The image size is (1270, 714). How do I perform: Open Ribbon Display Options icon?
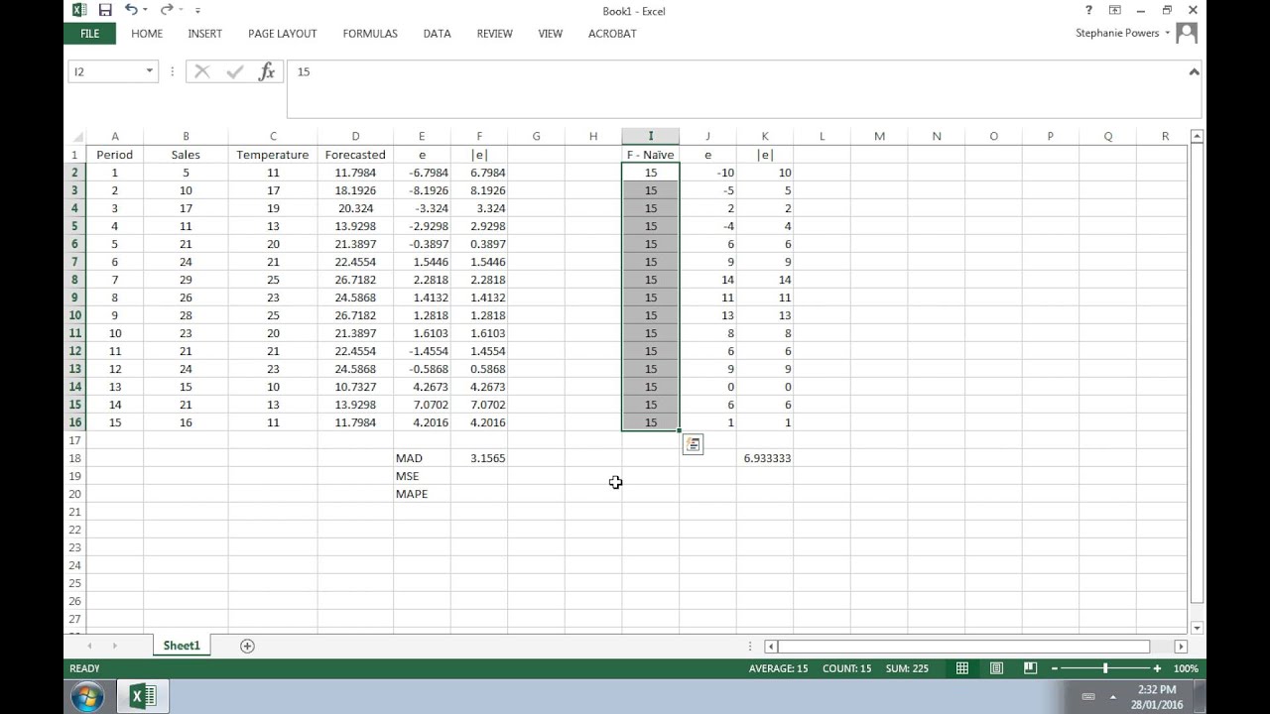(1115, 10)
